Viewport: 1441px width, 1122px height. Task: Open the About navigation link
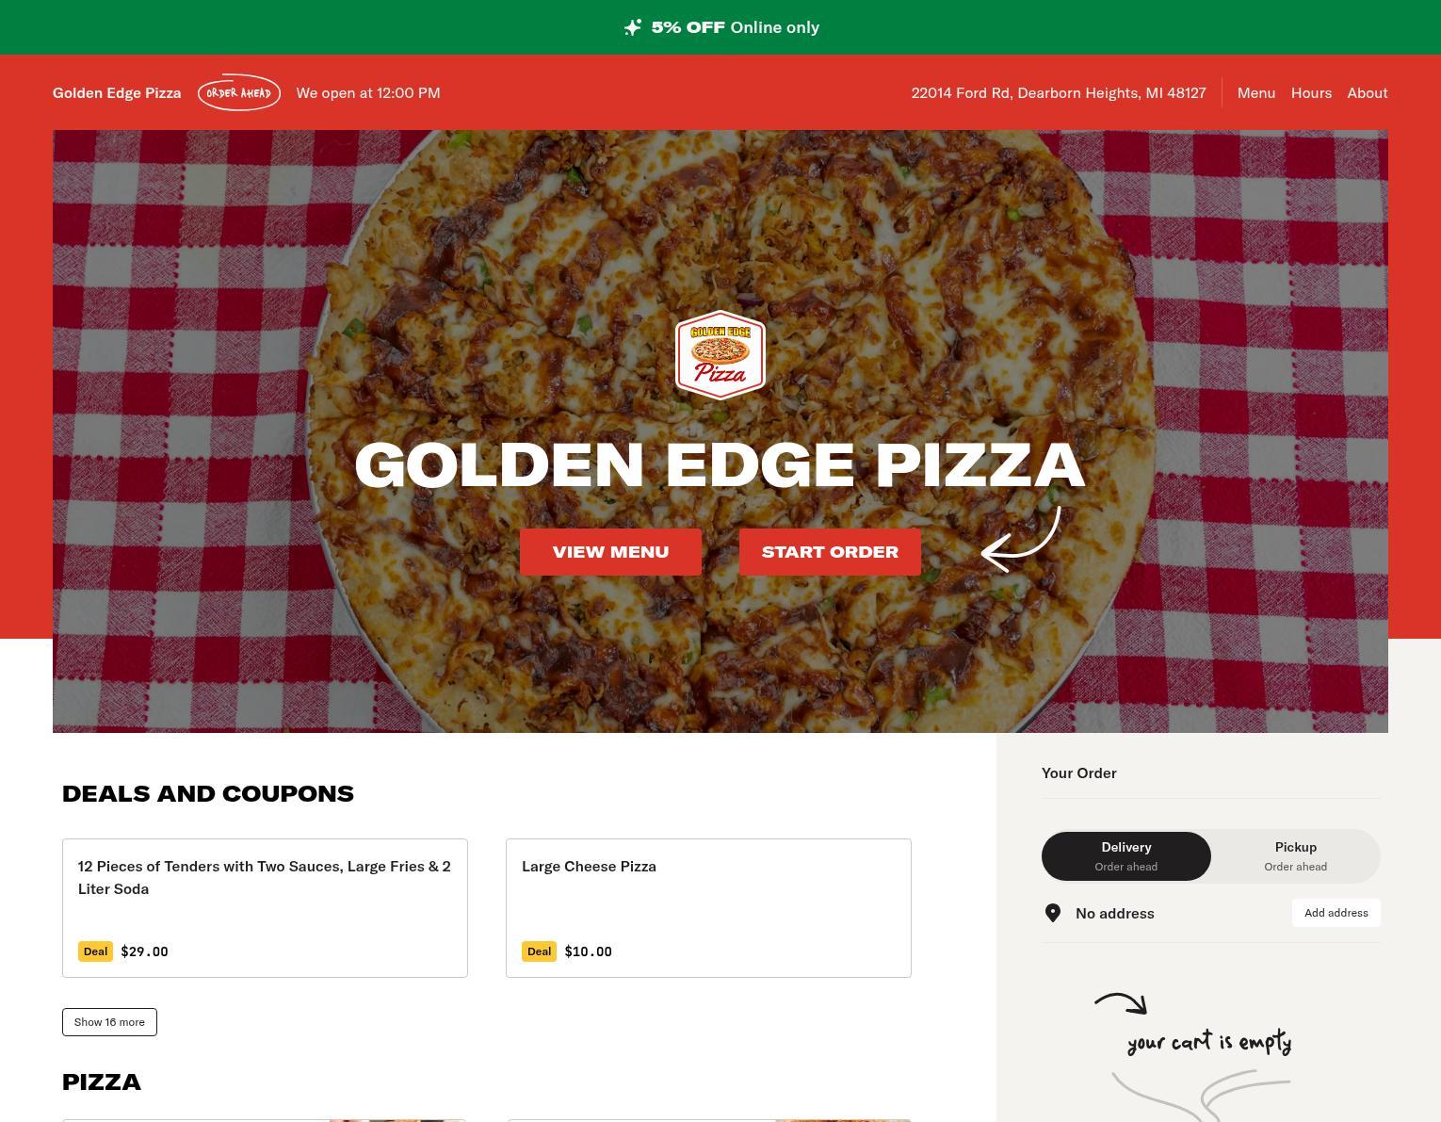1368,92
